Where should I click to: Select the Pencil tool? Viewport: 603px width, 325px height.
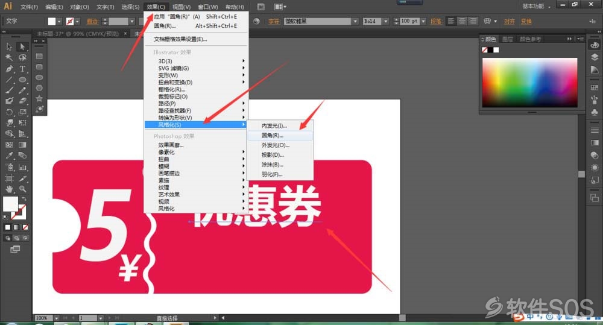(x=23, y=90)
